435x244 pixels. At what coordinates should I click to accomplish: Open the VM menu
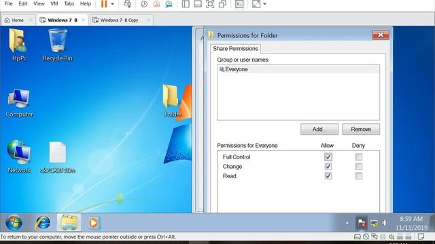tap(54, 3)
